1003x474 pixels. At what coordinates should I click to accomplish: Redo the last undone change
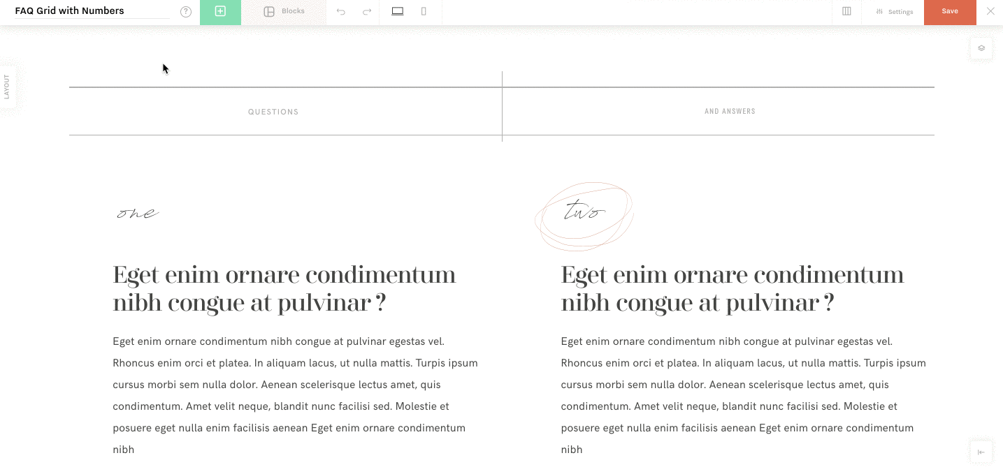point(366,12)
